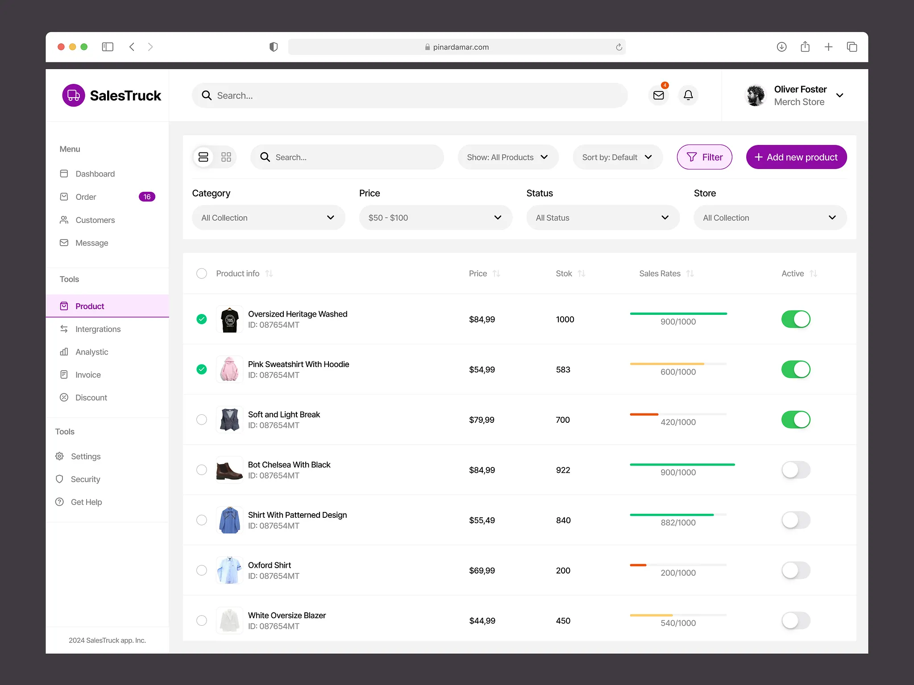This screenshot has height=685, width=914.
Task: Select the Soft and Light Break checkbox
Action: click(202, 420)
